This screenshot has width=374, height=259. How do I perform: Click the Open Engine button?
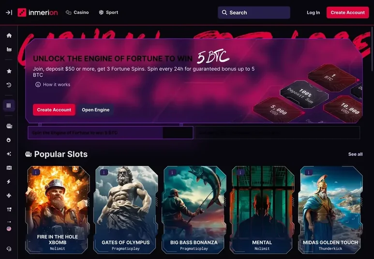pos(96,110)
